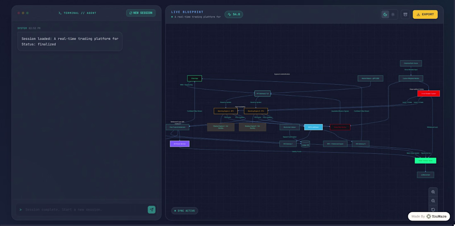Reset the blueprint view rotation icon
Viewport: 455px width, 226px height.
click(x=433, y=209)
